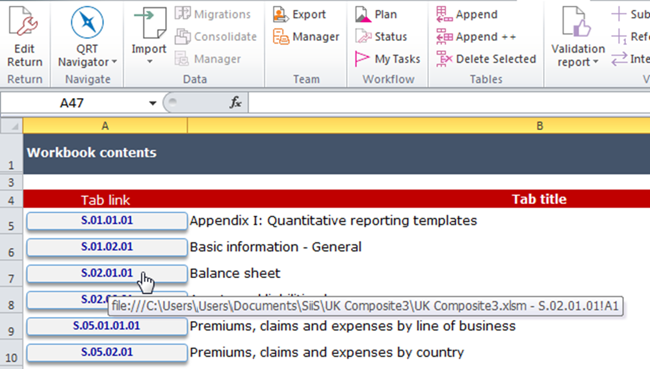The height and width of the screenshot is (369, 650).
Task: Click 'Premiums, claims and expenses by line of business'
Action: tap(353, 326)
